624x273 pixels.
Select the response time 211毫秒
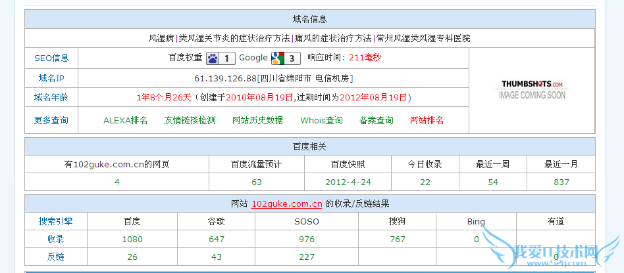point(365,58)
